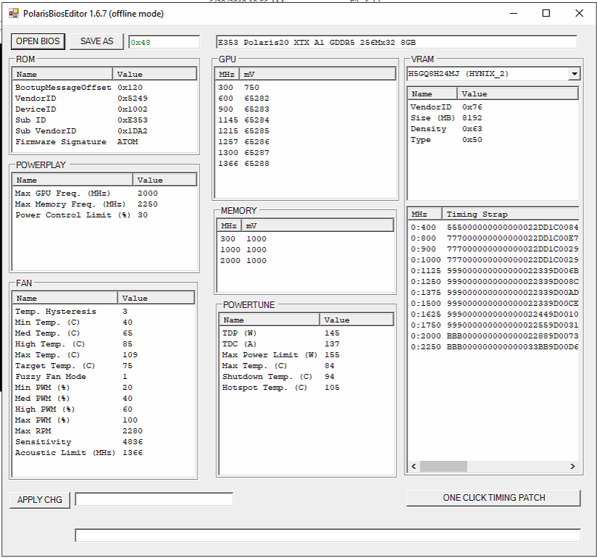Viewport: 597px width, 558px height.
Task: Select the Sub VendorID 0x1DA2 row
Action: [81, 131]
